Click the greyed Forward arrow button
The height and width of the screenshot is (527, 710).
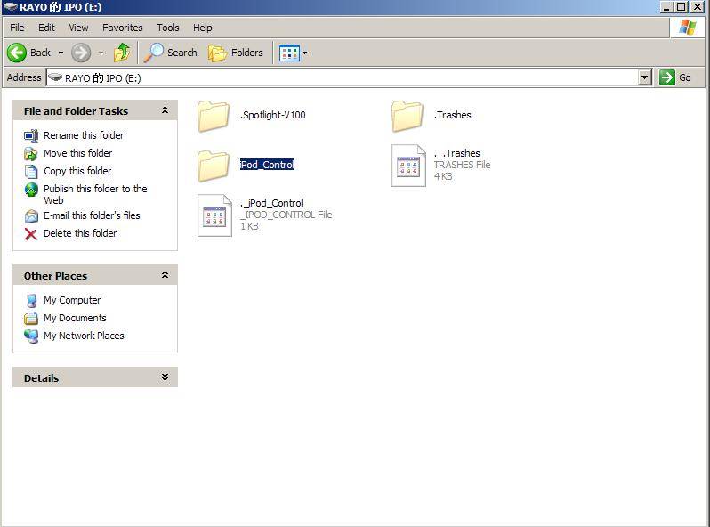(81, 53)
